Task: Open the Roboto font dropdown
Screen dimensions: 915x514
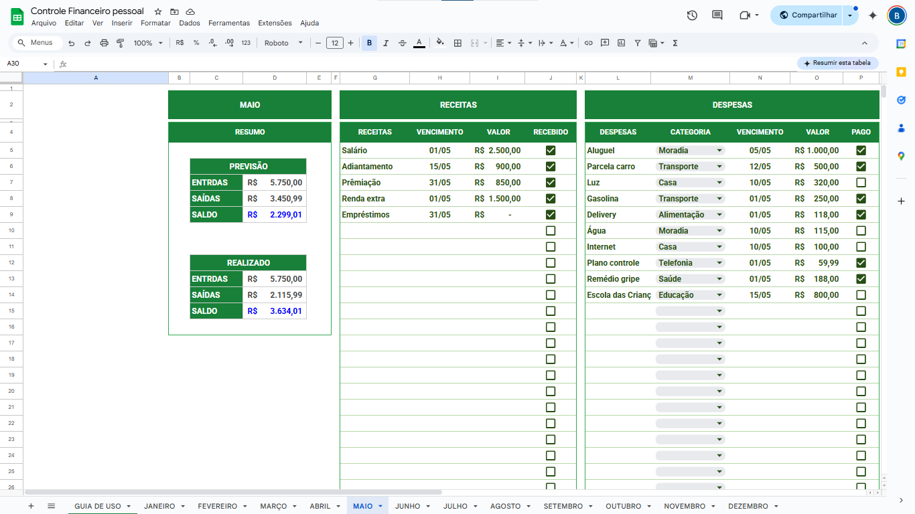Action: [x=283, y=43]
